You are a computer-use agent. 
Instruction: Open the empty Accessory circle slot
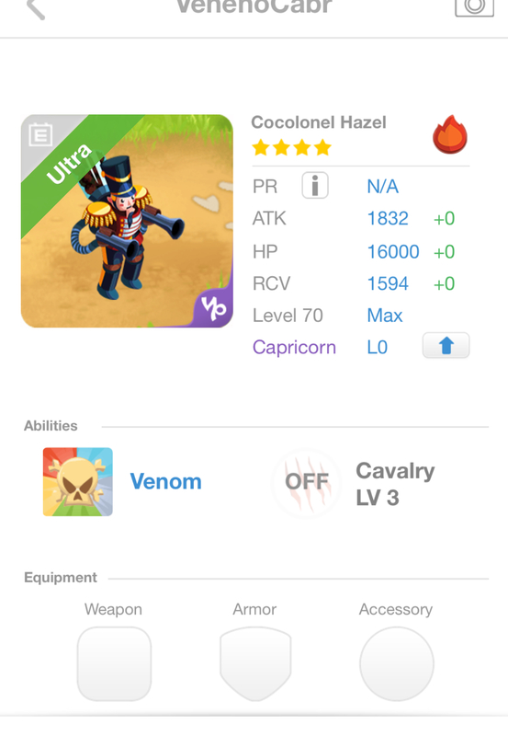click(x=397, y=663)
